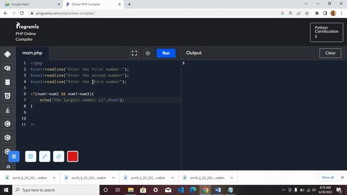This screenshot has width=347, height=195.
Task: Click the taskbar search box
Action: (x=56, y=190)
